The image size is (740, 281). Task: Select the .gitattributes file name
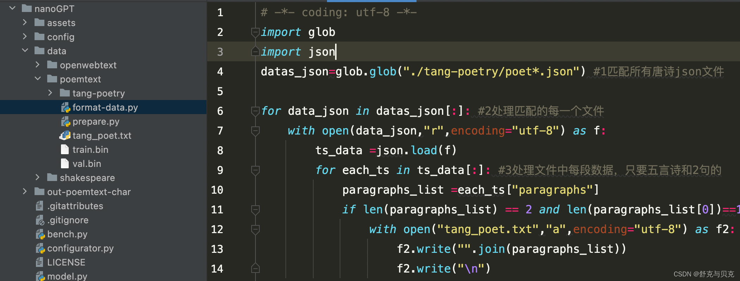click(75, 206)
